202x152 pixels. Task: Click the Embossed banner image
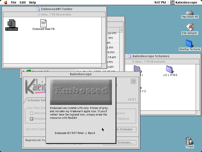pyautogui.click(x=81, y=92)
